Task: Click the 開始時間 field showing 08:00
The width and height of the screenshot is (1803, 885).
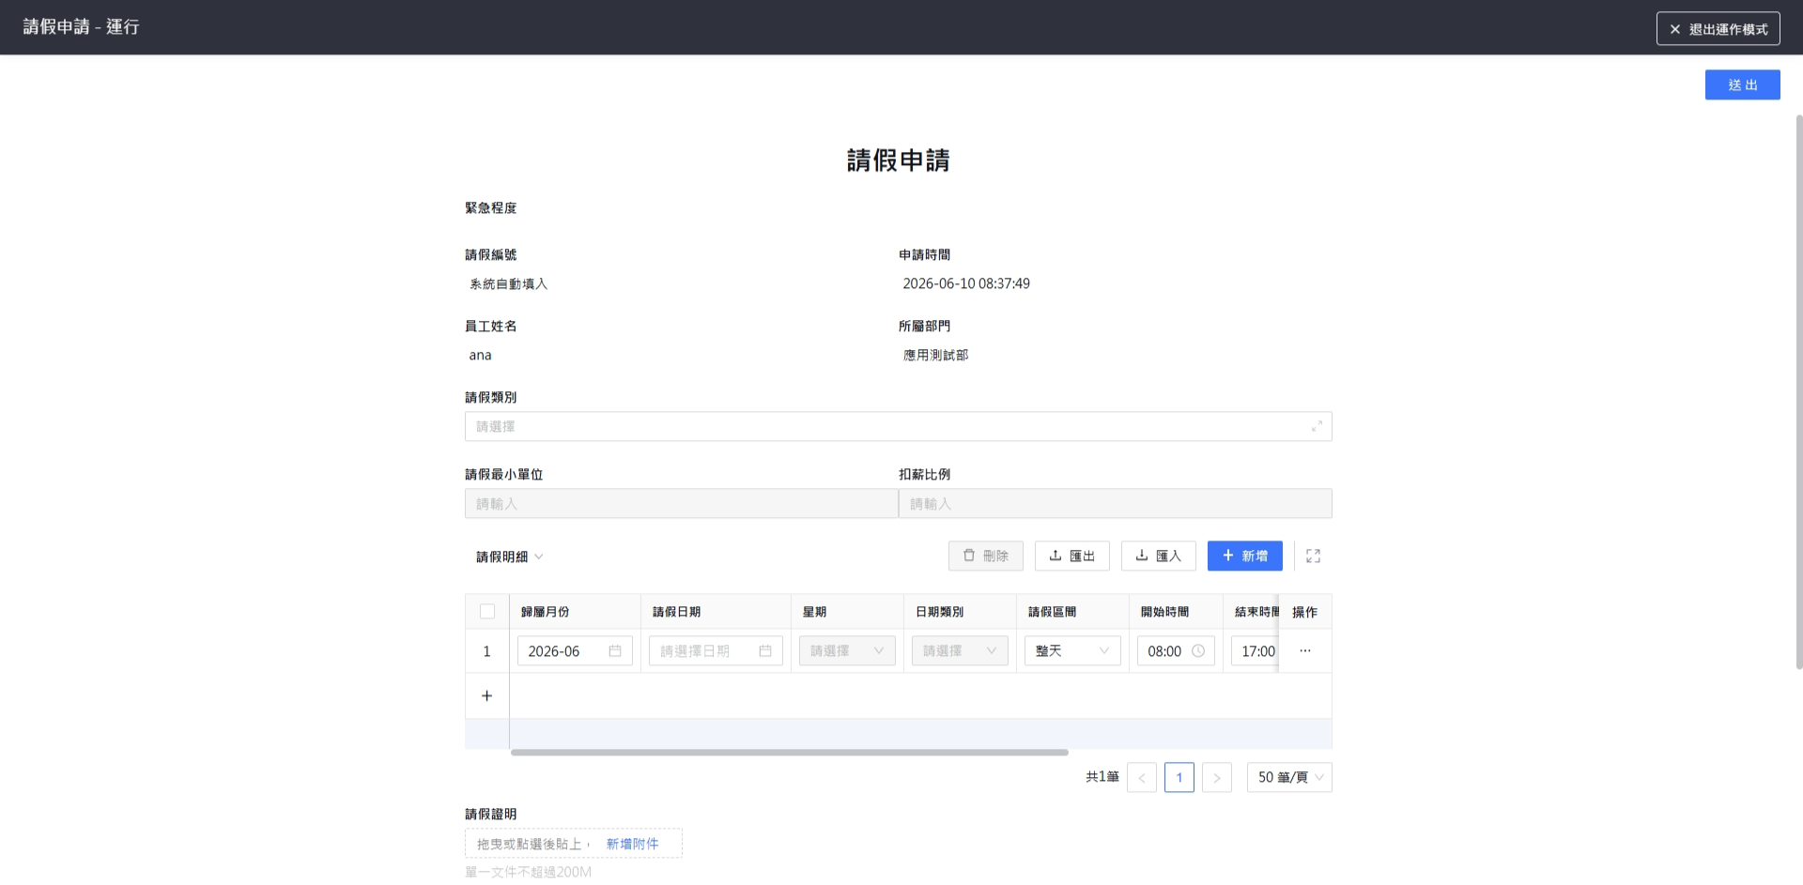Action: pos(1176,651)
